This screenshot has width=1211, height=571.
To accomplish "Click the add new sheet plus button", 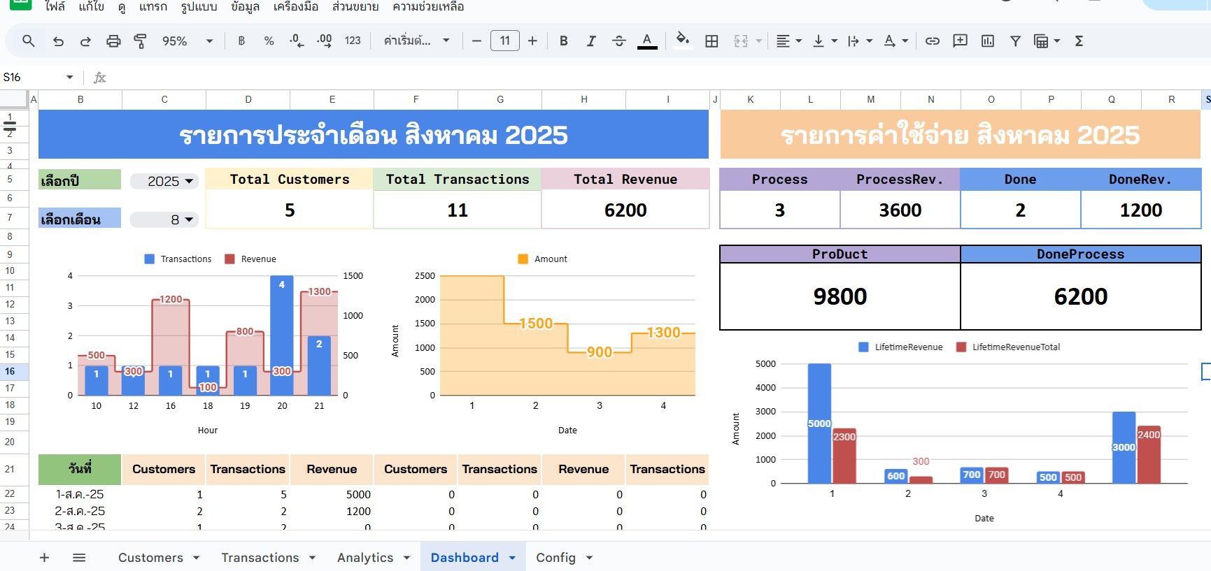I will [x=44, y=557].
